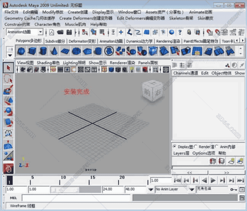
Task: Select the arrow Select tool
Action: [8, 68]
